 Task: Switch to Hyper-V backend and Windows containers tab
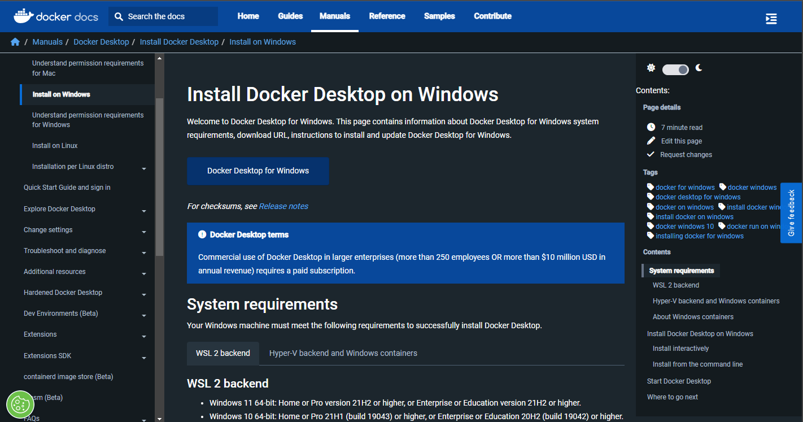click(343, 353)
